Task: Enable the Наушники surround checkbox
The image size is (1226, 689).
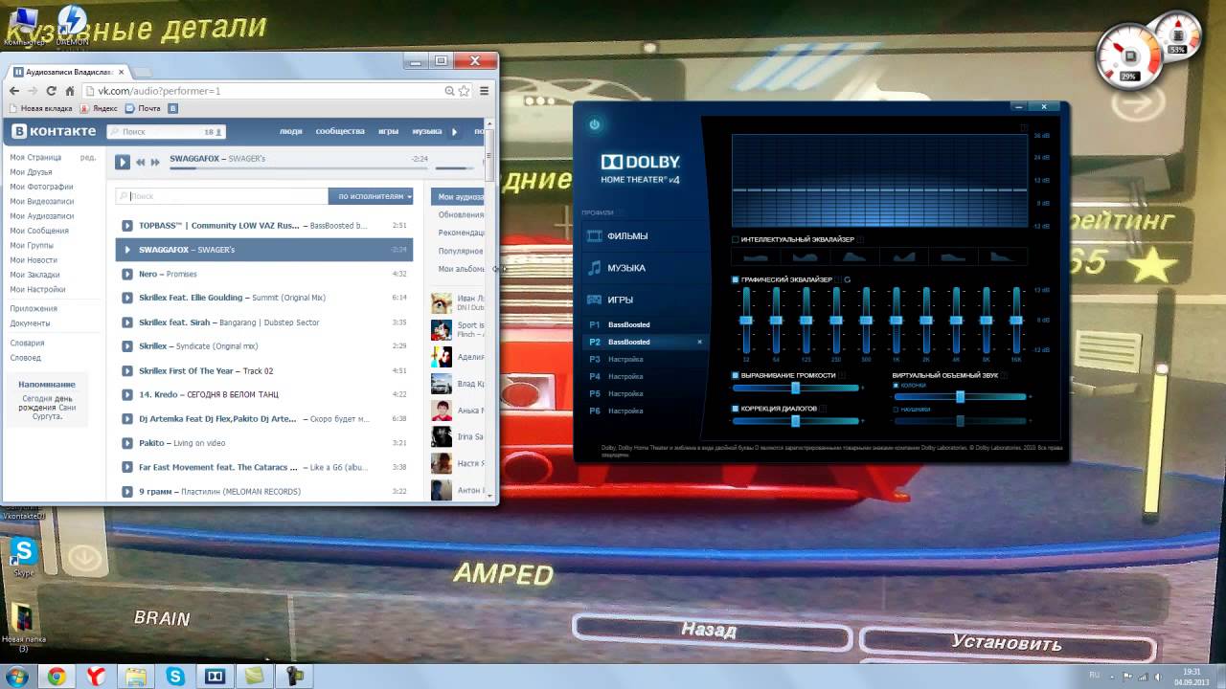Action: (x=896, y=410)
